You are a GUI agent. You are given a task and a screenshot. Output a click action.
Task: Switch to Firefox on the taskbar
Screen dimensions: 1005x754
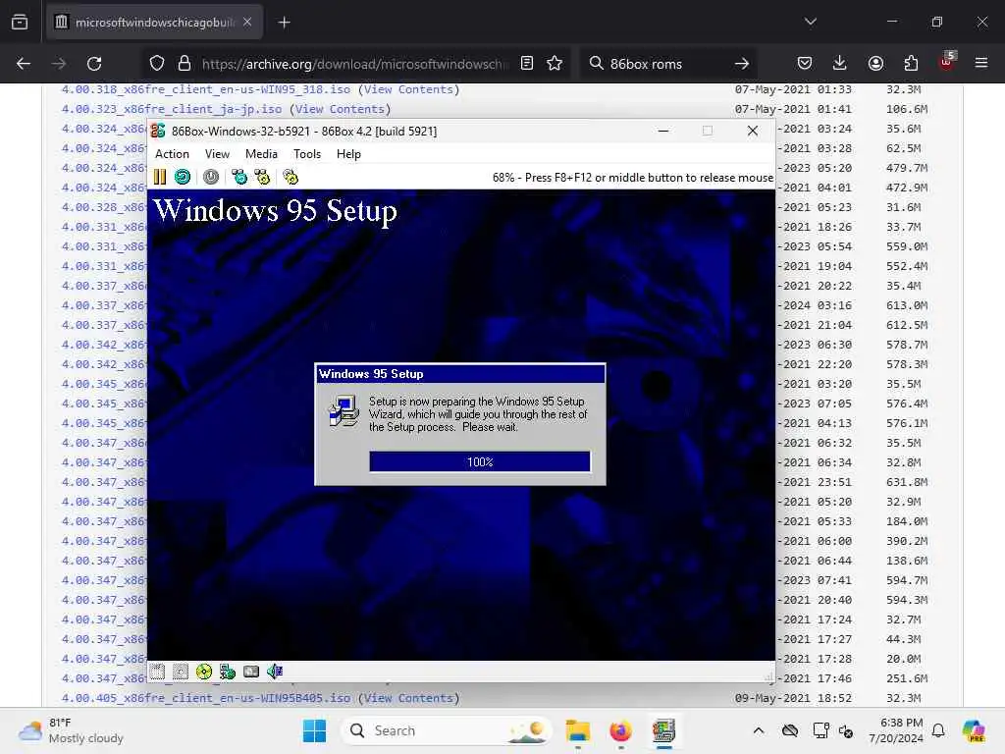620,730
